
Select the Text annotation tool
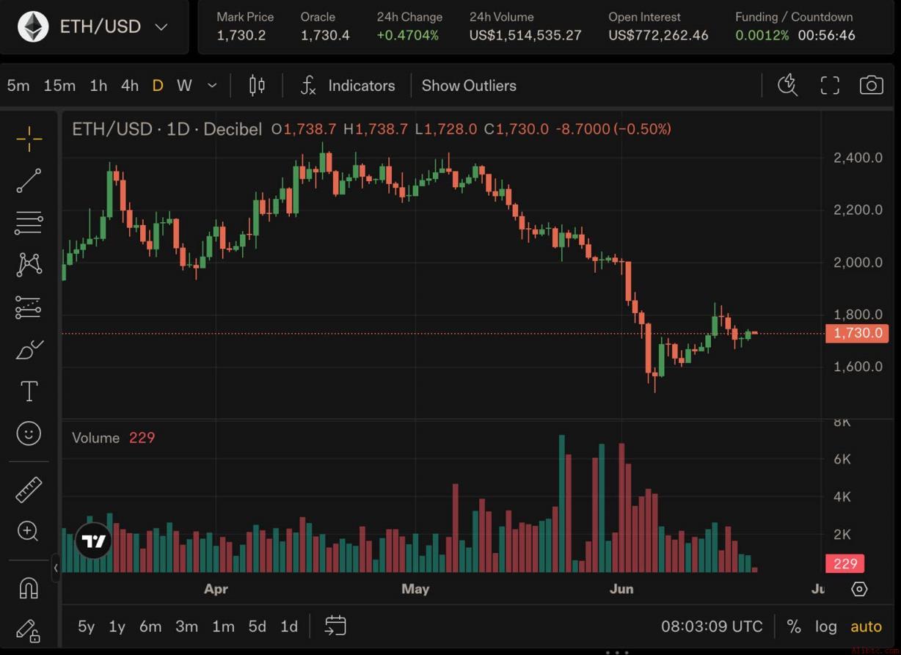(x=29, y=392)
